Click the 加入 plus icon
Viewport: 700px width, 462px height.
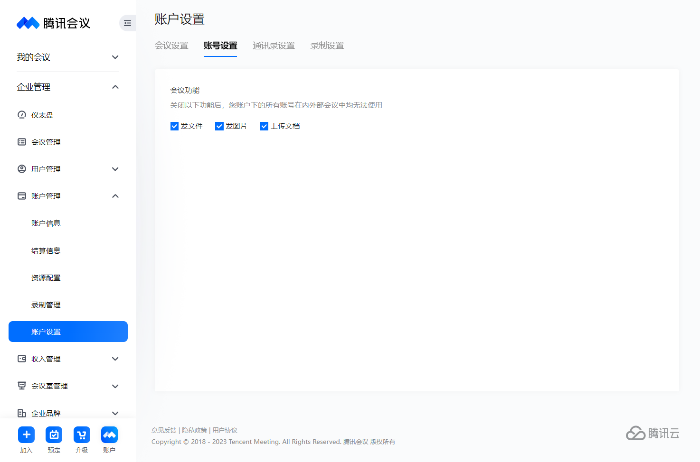(26, 434)
